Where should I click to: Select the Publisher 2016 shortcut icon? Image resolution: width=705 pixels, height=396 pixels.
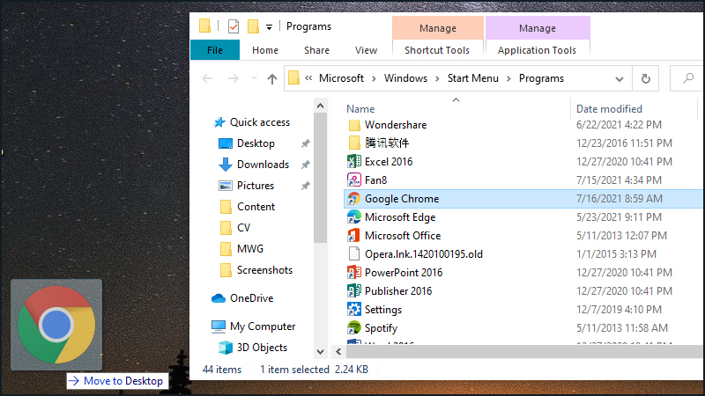coord(354,291)
